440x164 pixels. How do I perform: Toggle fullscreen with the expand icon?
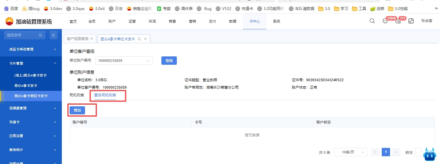(x=411, y=21)
